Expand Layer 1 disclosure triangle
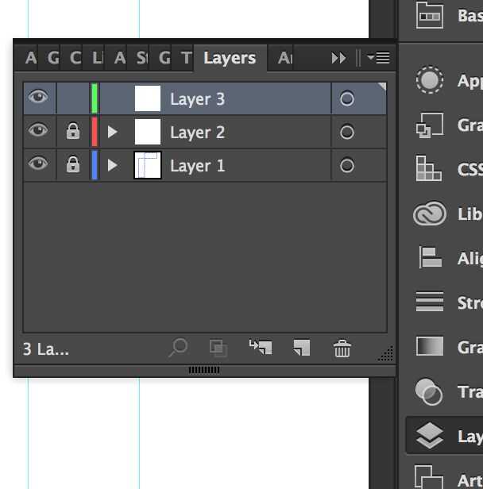The height and width of the screenshot is (489, 483). 112,165
